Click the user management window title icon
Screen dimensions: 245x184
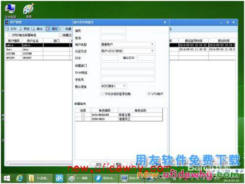7,22
